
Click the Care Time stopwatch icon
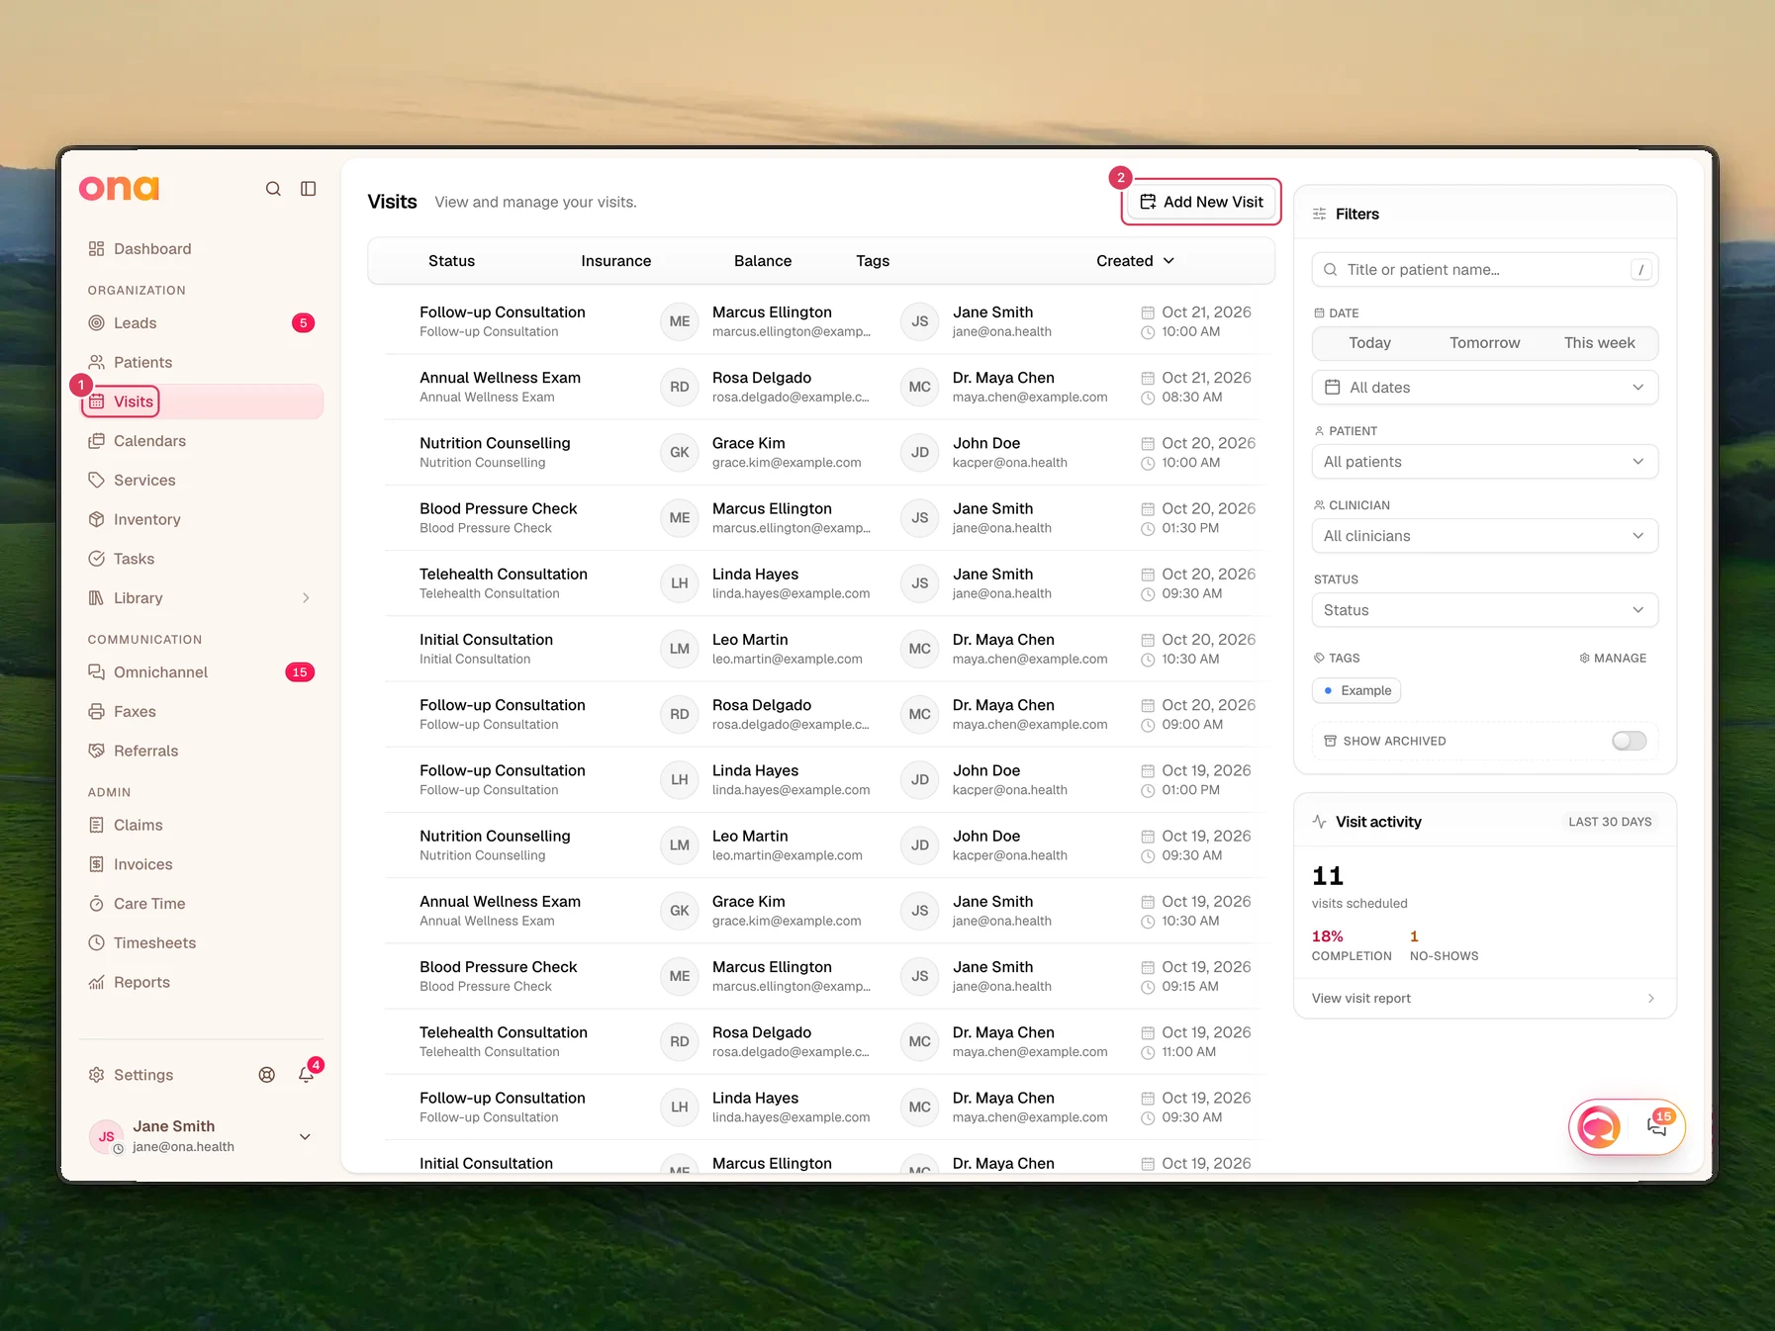coord(96,904)
